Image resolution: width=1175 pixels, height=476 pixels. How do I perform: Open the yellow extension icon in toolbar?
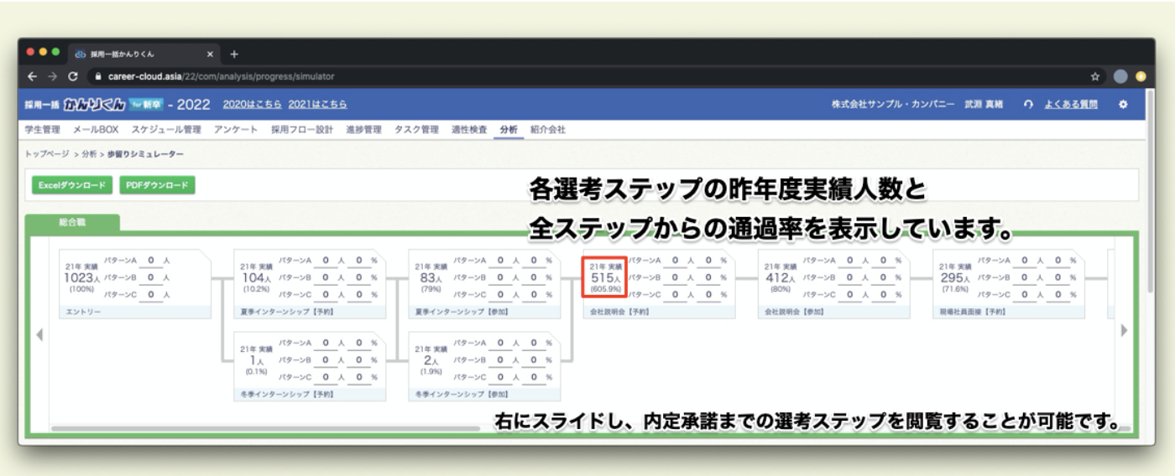1140,76
